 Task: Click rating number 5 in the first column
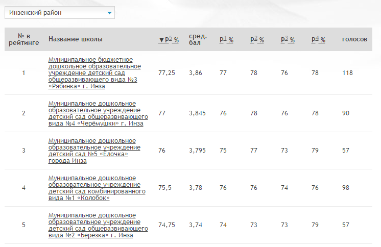tap(23, 225)
